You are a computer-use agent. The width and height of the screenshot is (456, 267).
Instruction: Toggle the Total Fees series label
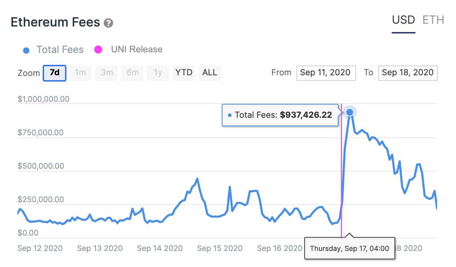pos(60,50)
